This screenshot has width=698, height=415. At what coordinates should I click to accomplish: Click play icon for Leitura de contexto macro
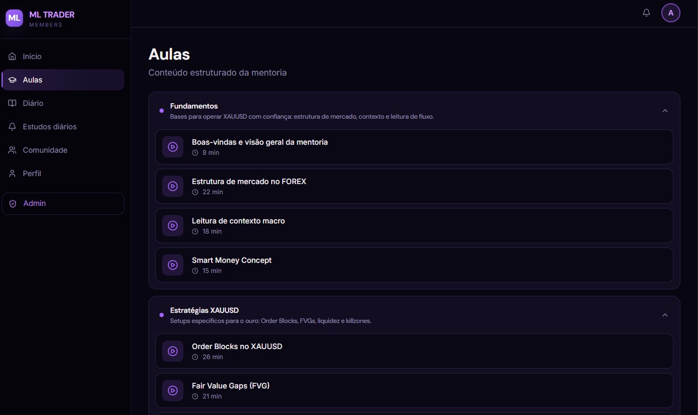[x=173, y=226]
